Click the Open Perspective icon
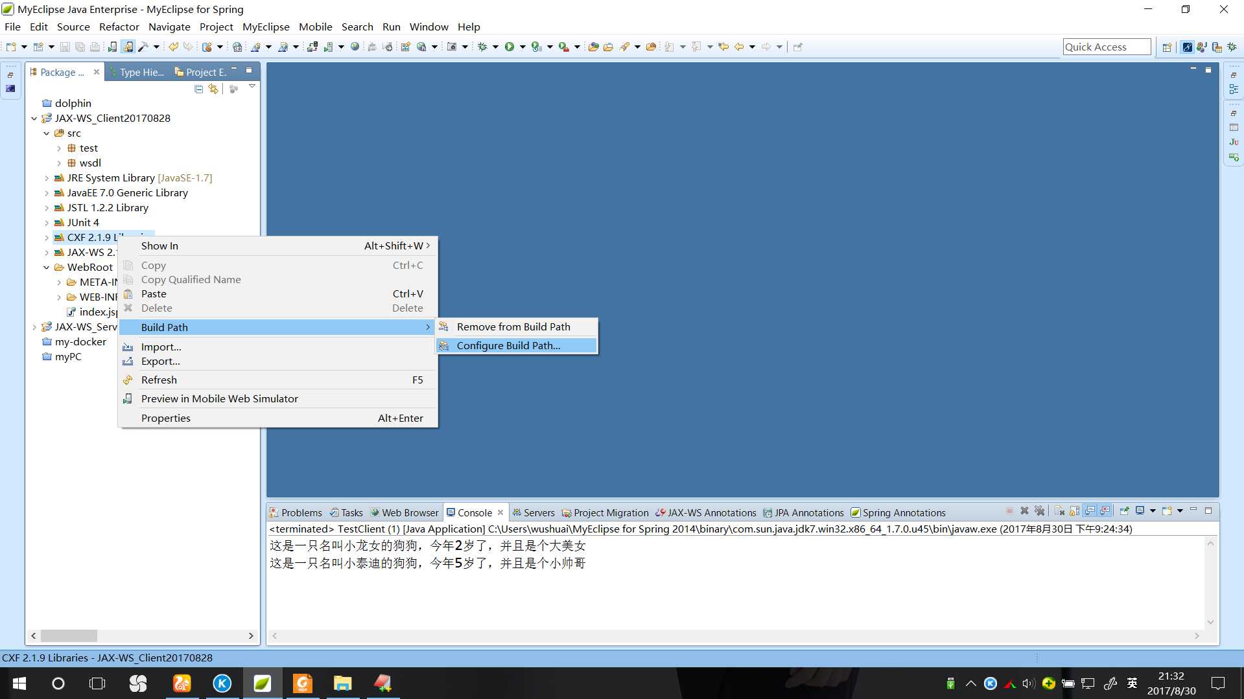Image resolution: width=1244 pixels, height=699 pixels. point(1167,47)
